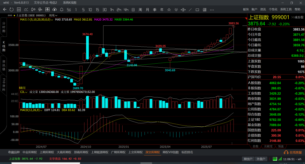Open the alert bell icon
305x164 pixels.
62,10
